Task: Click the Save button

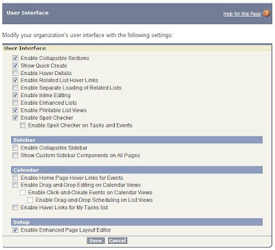Action: point(96,240)
